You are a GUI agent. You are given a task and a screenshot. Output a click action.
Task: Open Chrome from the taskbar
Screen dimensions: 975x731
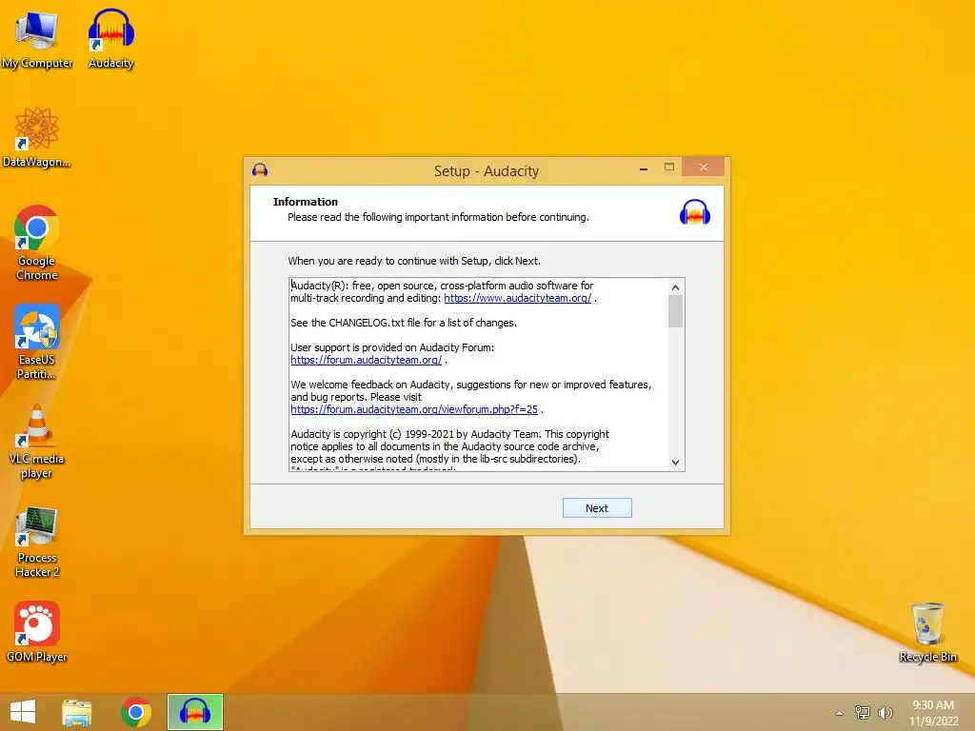click(x=136, y=712)
